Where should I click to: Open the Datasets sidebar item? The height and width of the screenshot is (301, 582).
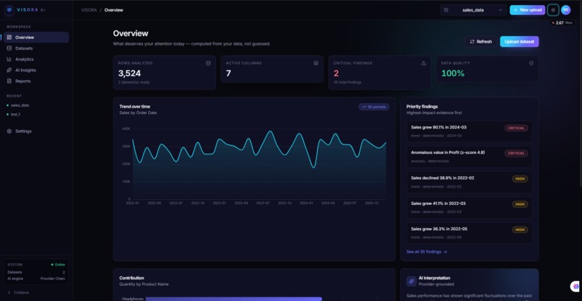[36, 48]
